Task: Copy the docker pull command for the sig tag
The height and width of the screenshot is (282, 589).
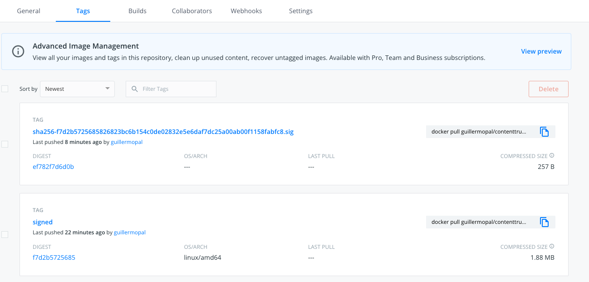Action: point(544,131)
